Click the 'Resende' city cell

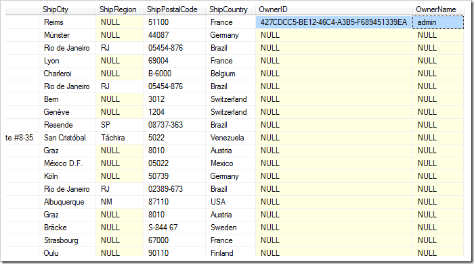click(67, 125)
